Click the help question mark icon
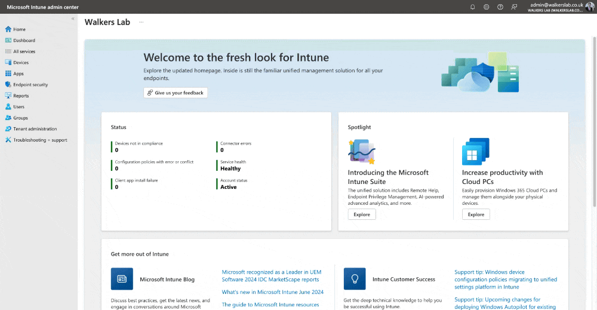 pos(500,7)
